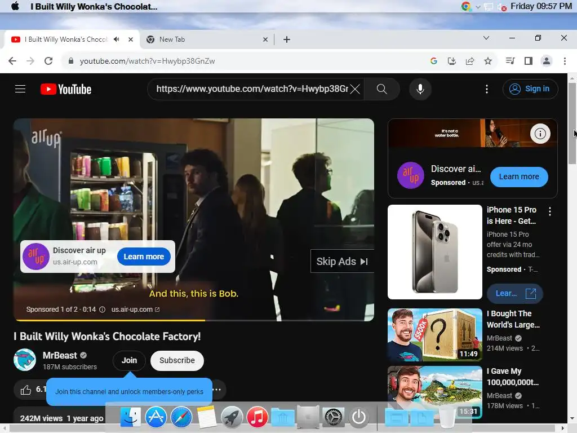Open I Bought The World's Largest video thumbnail
This screenshot has height=433, width=577.
coord(434,335)
